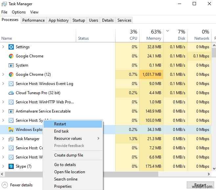Choose Properties in the context menu
This screenshot has width=216, height=190.
point(73,186)
